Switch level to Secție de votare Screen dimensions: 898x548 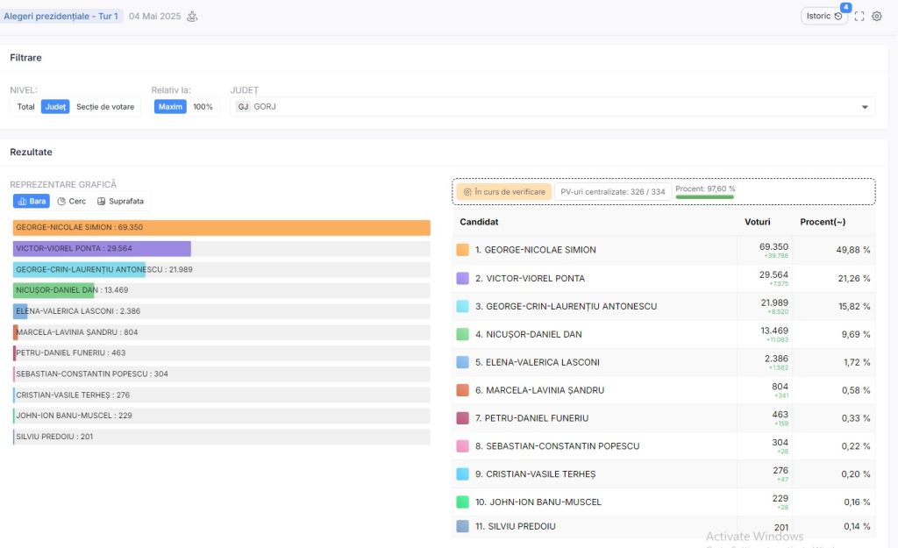pyautogui.click(x=105, y=107)
